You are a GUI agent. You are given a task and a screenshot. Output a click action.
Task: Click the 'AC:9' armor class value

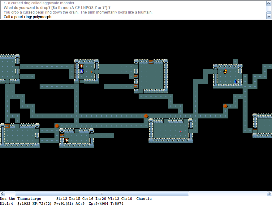(80, 204)
